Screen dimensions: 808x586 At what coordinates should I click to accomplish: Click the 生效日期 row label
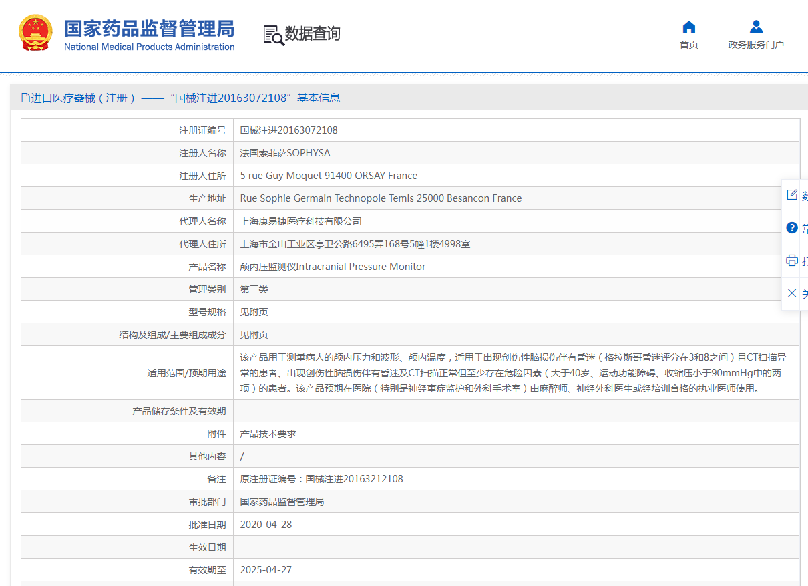click(x=207, y=547)
